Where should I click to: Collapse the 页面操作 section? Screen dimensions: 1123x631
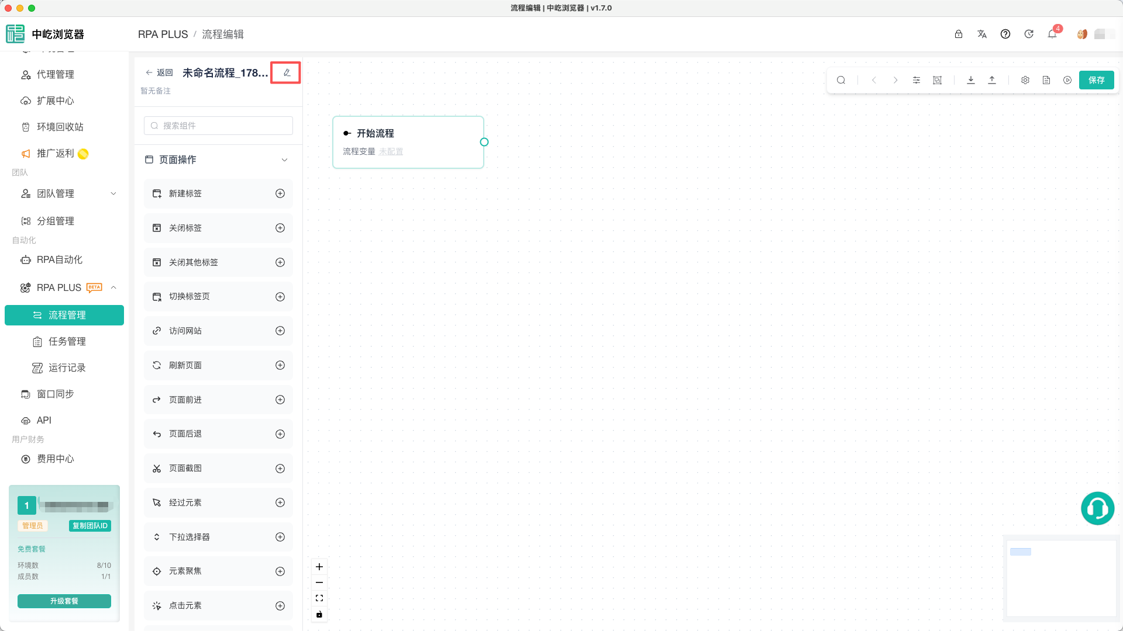pos(285,160)
